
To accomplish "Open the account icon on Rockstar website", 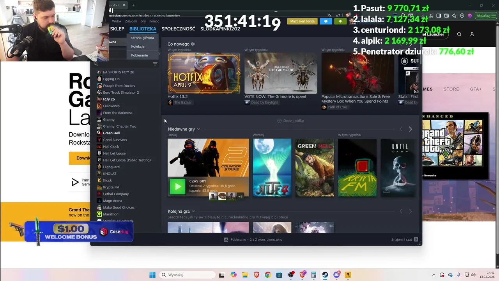I will click(x=472, y=34).
